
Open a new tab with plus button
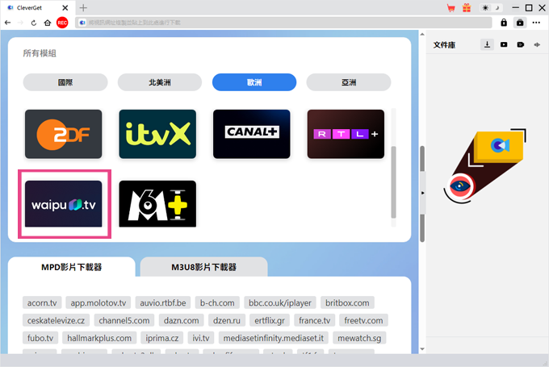pyautogui.click(x=83, y=8)
